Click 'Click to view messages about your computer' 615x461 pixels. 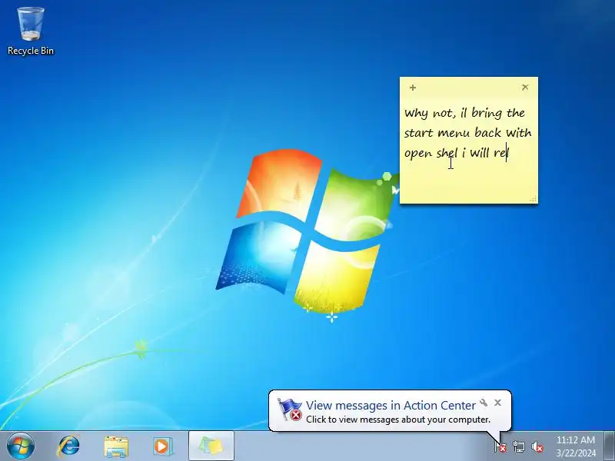click(398, 420)
